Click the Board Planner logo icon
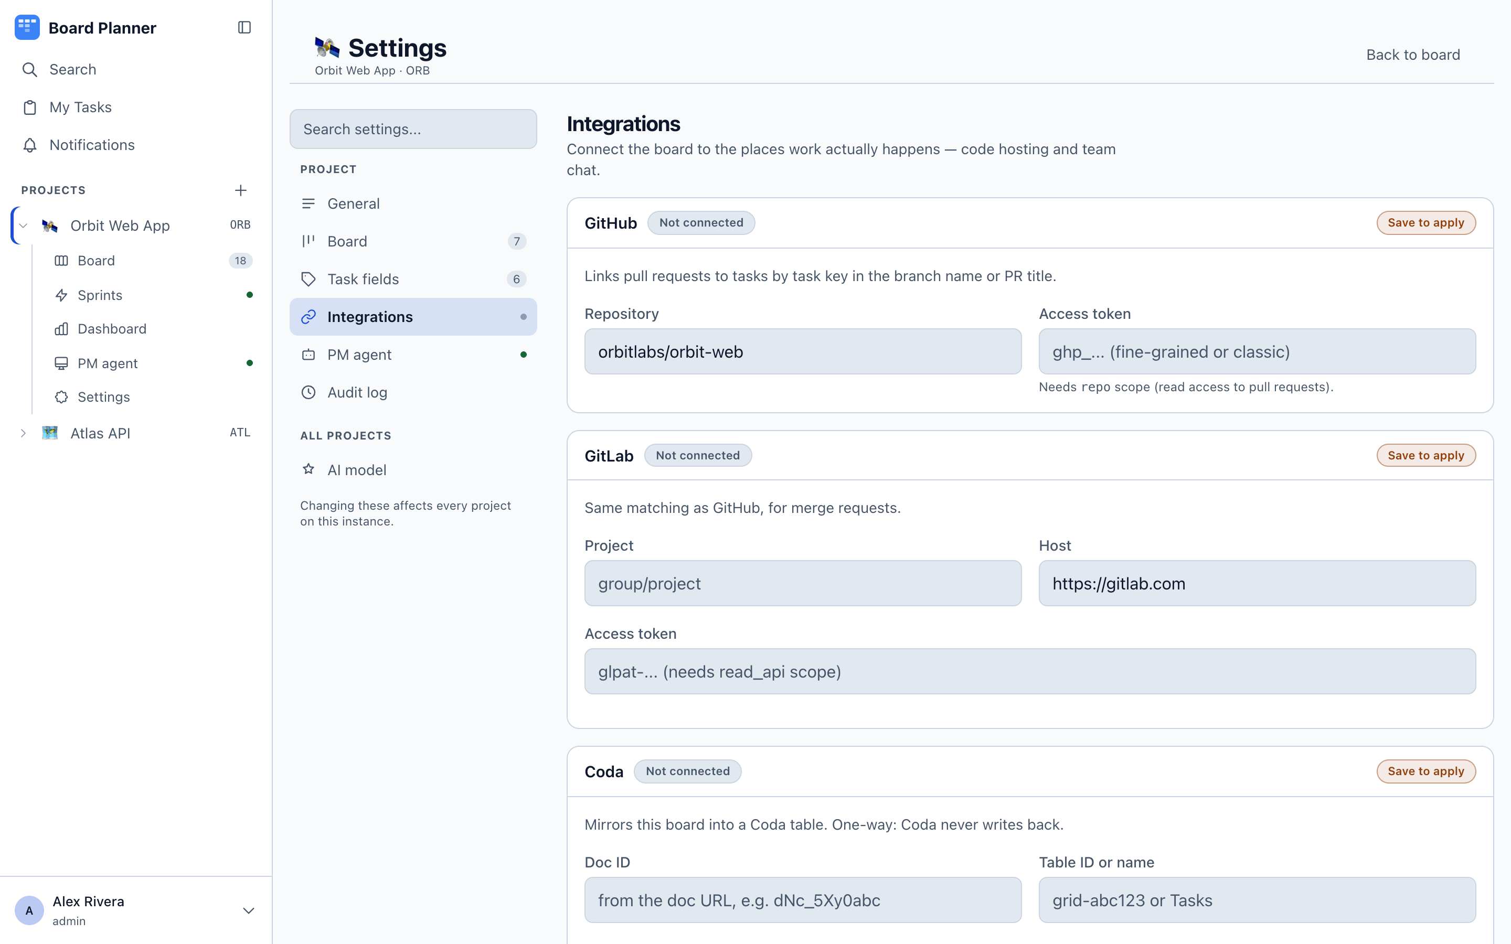 [27, 27]
